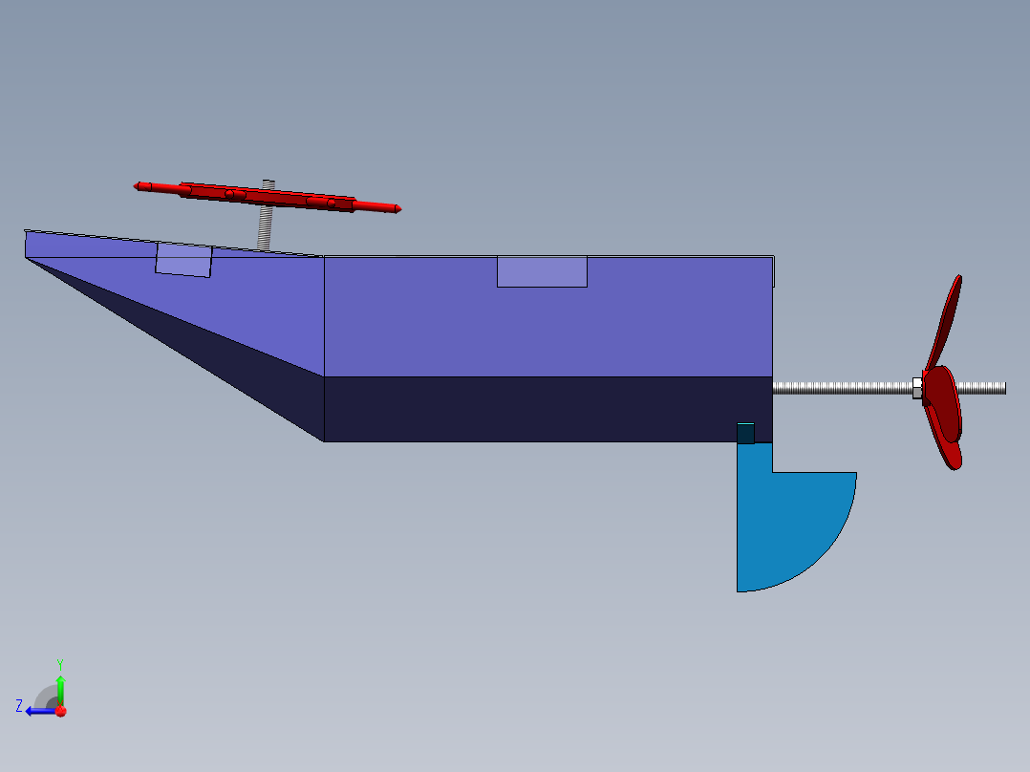Click the dark teal rudder mount block
This screenshot has height=772, width=1030.
coord(745,434)
